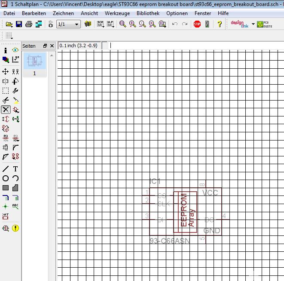
Task: Select the Rectangle tool
Action: (6, 188)
